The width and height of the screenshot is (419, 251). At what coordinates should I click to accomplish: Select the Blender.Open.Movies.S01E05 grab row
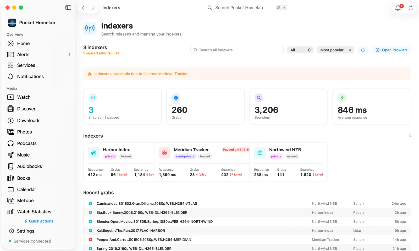pyautogui.click(x=247, y=222)
